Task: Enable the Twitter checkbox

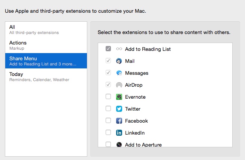Action: [108, 108]
